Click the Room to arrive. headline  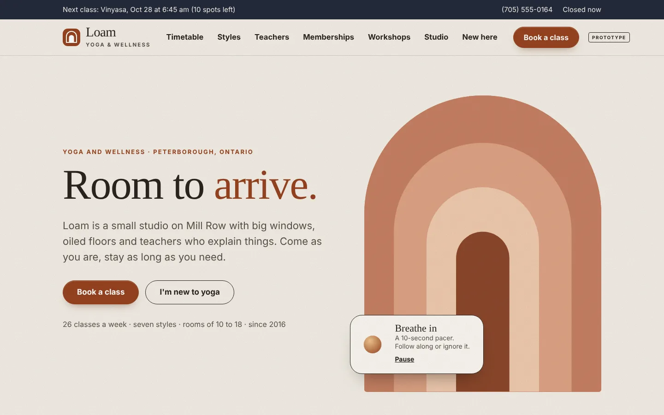tap(190, 185)
